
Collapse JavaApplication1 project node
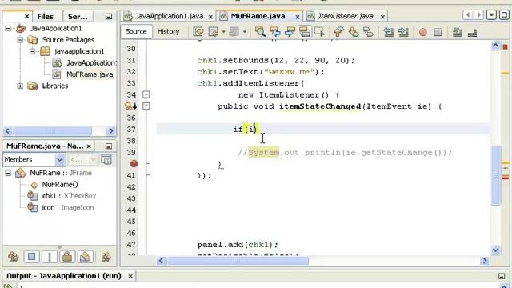[x=8, y=29]
